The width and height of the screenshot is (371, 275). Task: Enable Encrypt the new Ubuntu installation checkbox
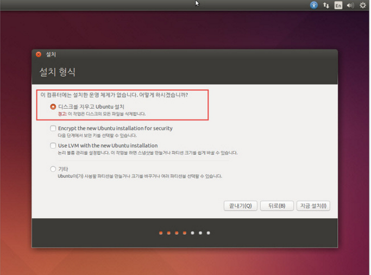coord(53,128)
